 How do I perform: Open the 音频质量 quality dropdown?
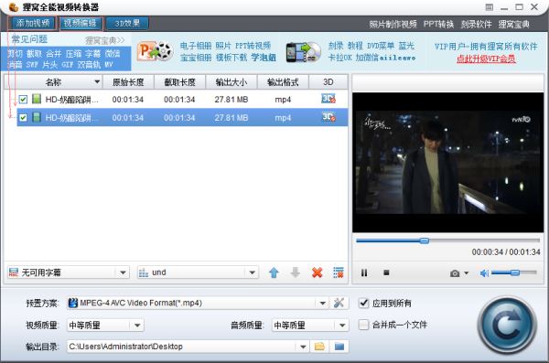tap(342, 326)
